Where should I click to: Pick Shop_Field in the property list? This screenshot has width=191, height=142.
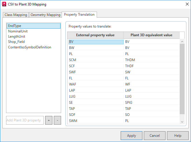34,42
